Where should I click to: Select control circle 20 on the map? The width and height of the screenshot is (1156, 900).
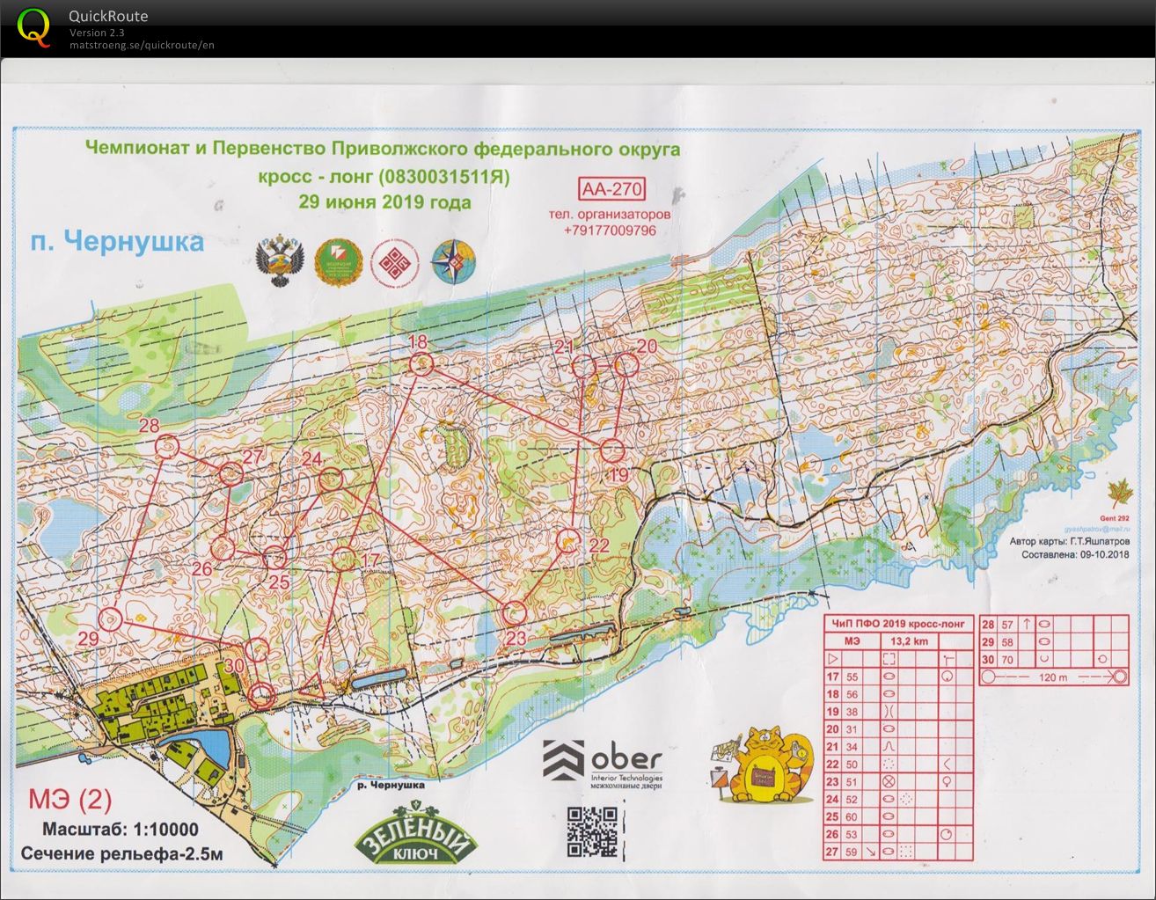point(626,364)
